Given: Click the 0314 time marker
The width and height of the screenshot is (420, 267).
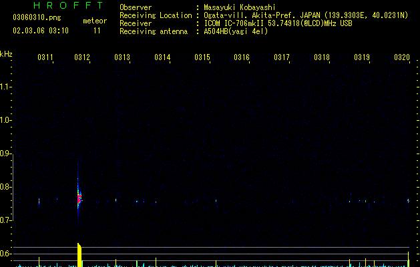Looking at the screenshot, I should [x=162, y=57].
